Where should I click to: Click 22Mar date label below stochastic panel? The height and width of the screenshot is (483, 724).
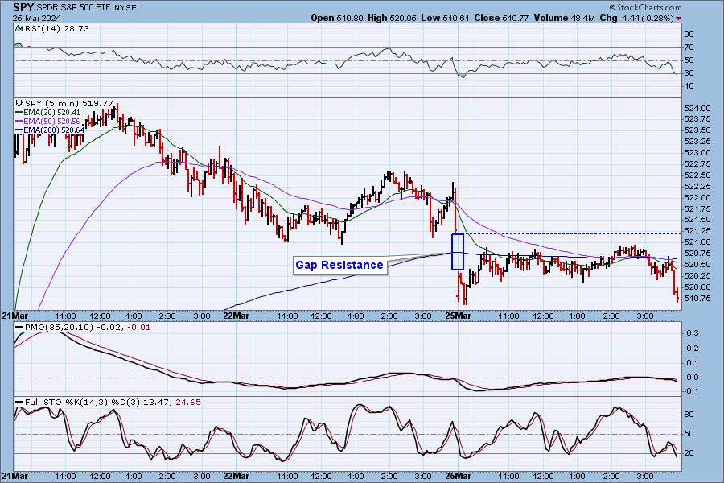[x=236, y=476]
